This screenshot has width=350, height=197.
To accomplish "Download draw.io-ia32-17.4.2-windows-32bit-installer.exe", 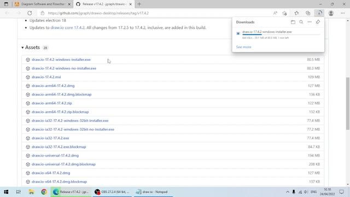I will (70, 120).
